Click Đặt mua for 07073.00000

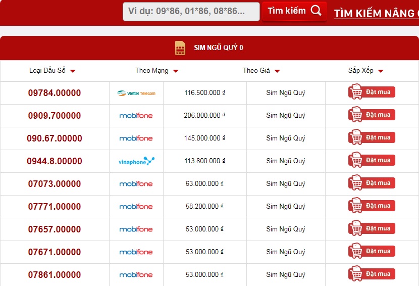coord(372,183)
